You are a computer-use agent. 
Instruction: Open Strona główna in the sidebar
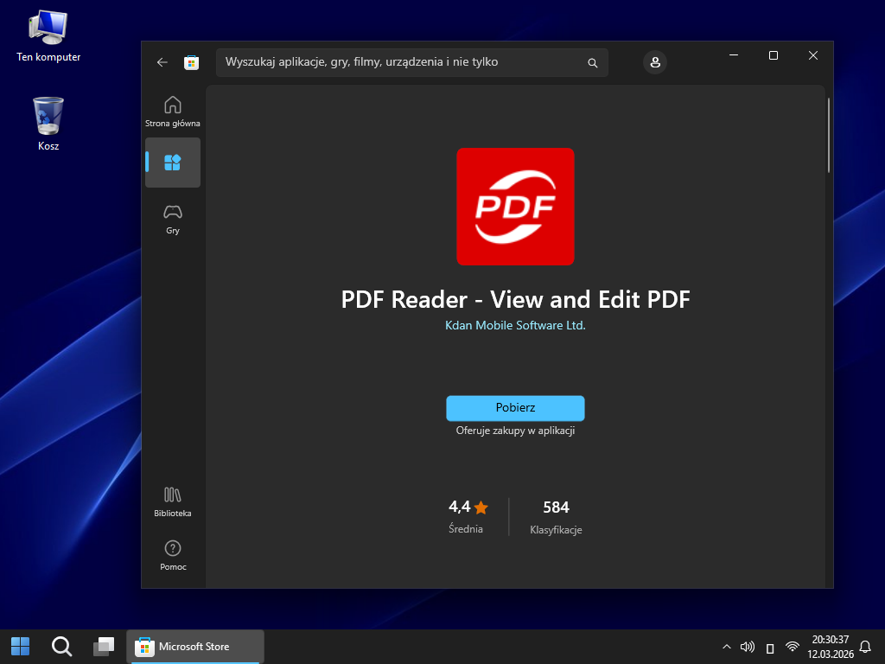point(173,111)
